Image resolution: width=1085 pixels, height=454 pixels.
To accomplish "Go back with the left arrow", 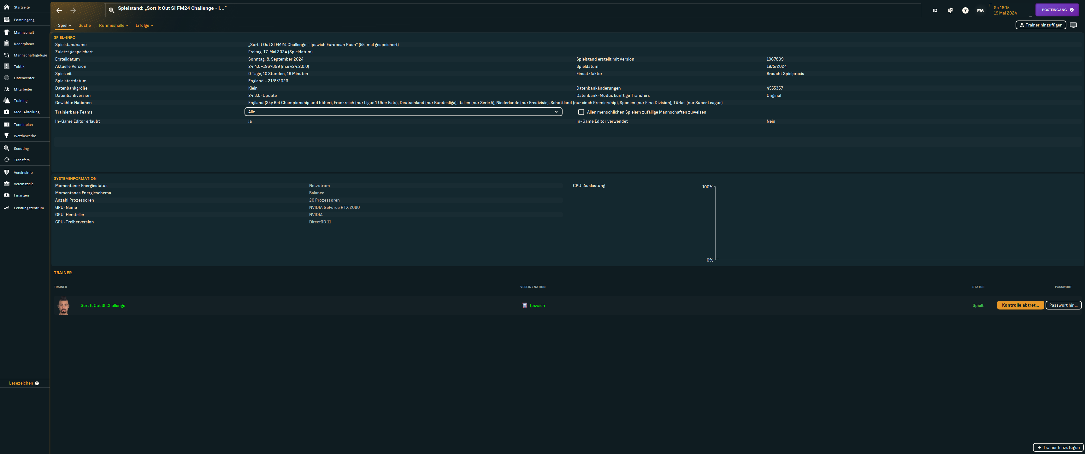I will [59, 10].
